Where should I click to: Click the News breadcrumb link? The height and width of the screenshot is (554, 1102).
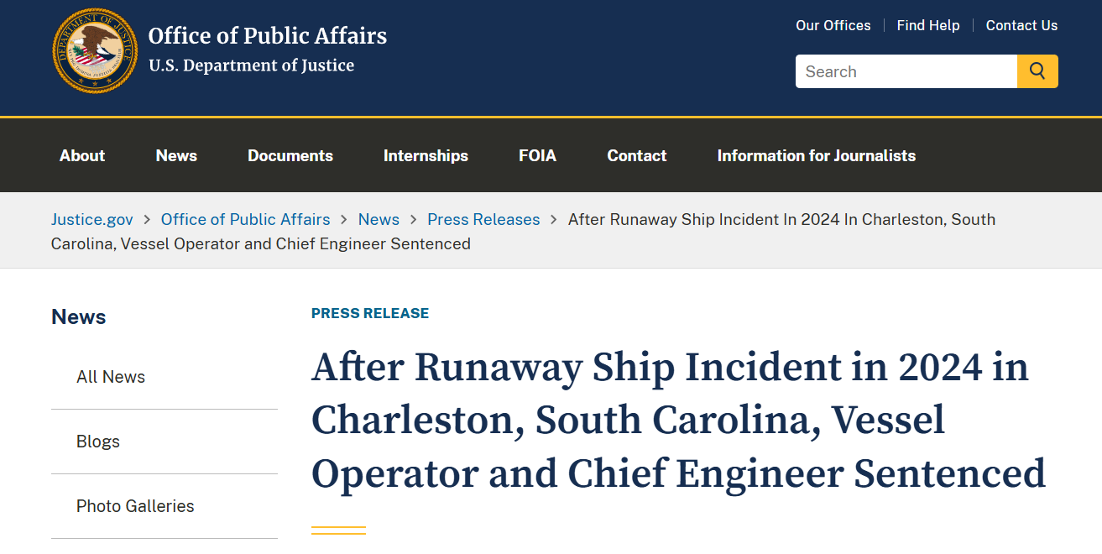379,219
